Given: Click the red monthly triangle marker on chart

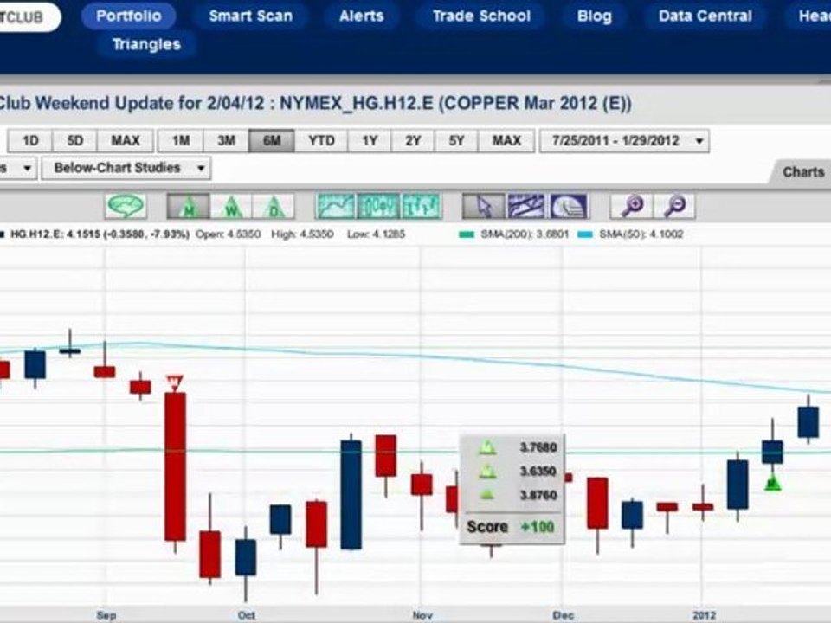Looking at the screenshot, I should pyautogui.click(x=174, y=382).
